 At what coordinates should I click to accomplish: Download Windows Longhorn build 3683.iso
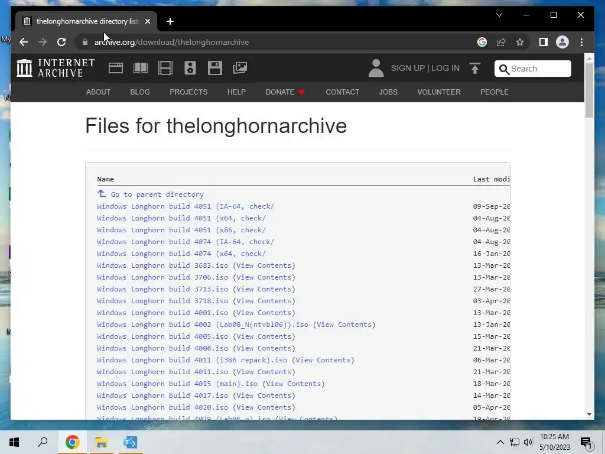click(x=162, y=265)
